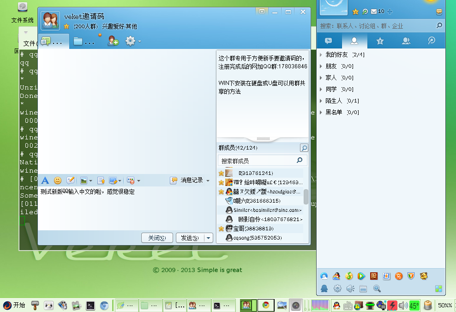Screen dimensions: 456x312
Task: Open the file assistant folder icon in QQ panel
Action: [363, 288]
